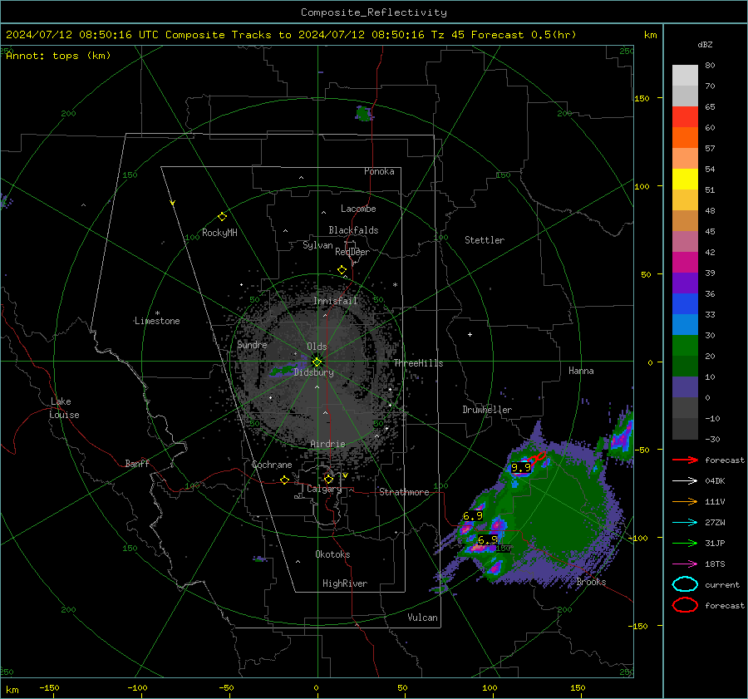748x699 pixels.
Task: Click the Cochrane city label
Action: click(x=272, y=465)
